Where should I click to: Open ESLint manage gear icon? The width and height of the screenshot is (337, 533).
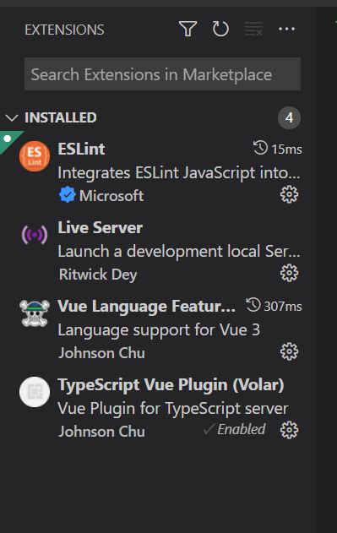(289, 195)
